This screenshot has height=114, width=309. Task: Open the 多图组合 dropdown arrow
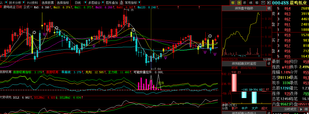click(x=103, y=3)
